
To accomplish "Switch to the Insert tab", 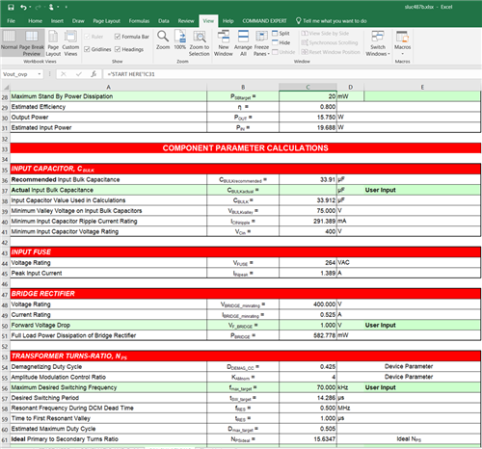I will coord(57,21).
